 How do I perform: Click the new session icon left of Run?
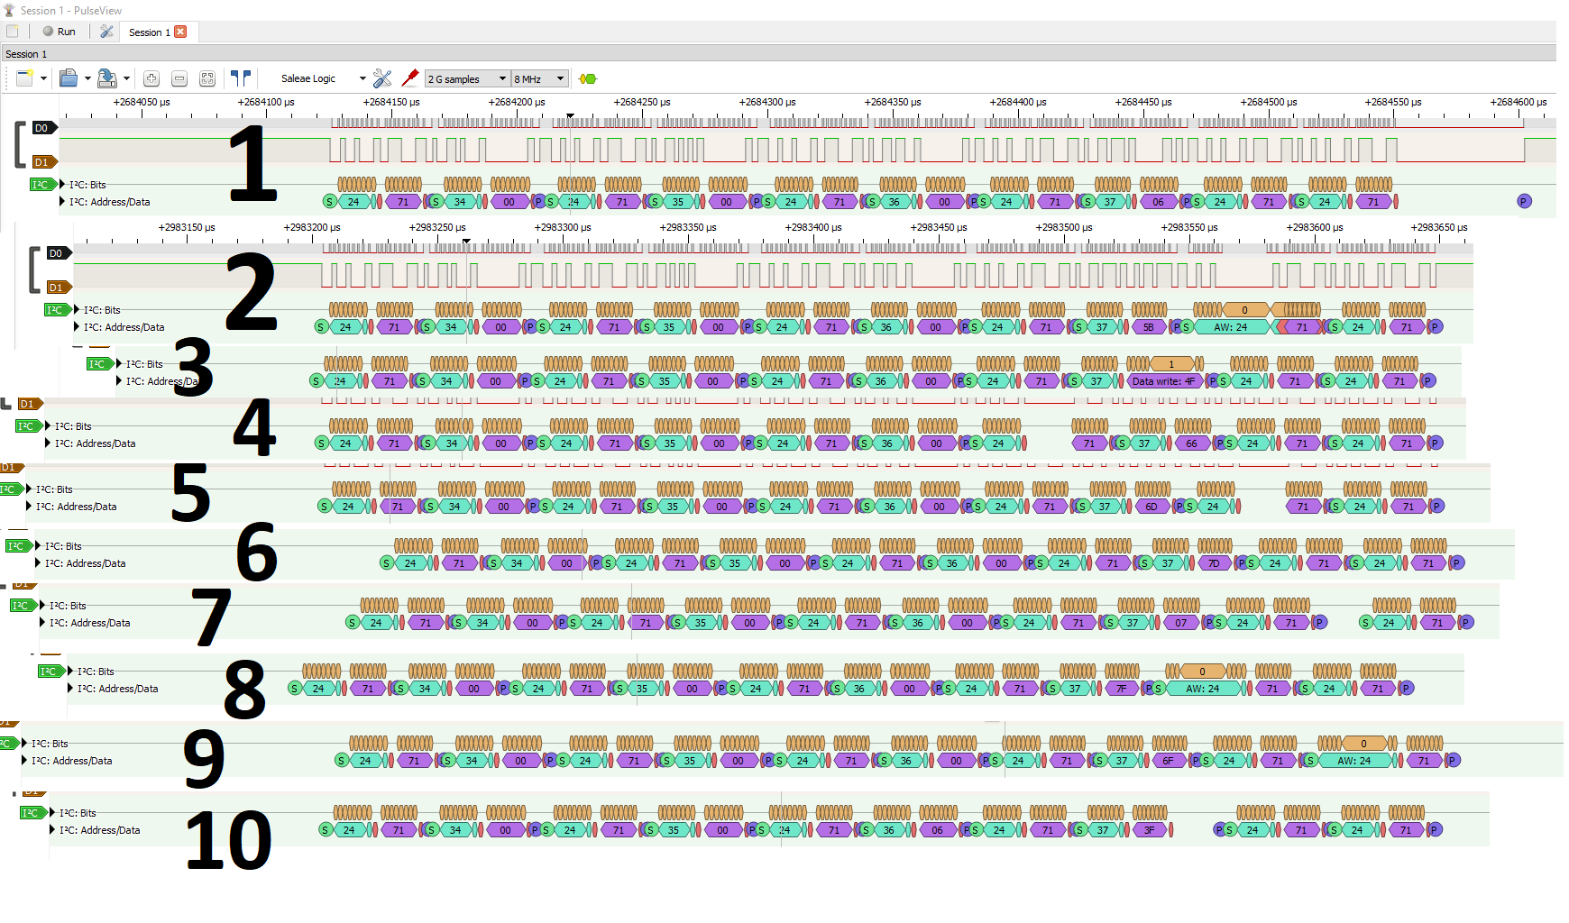pos(13,32)
